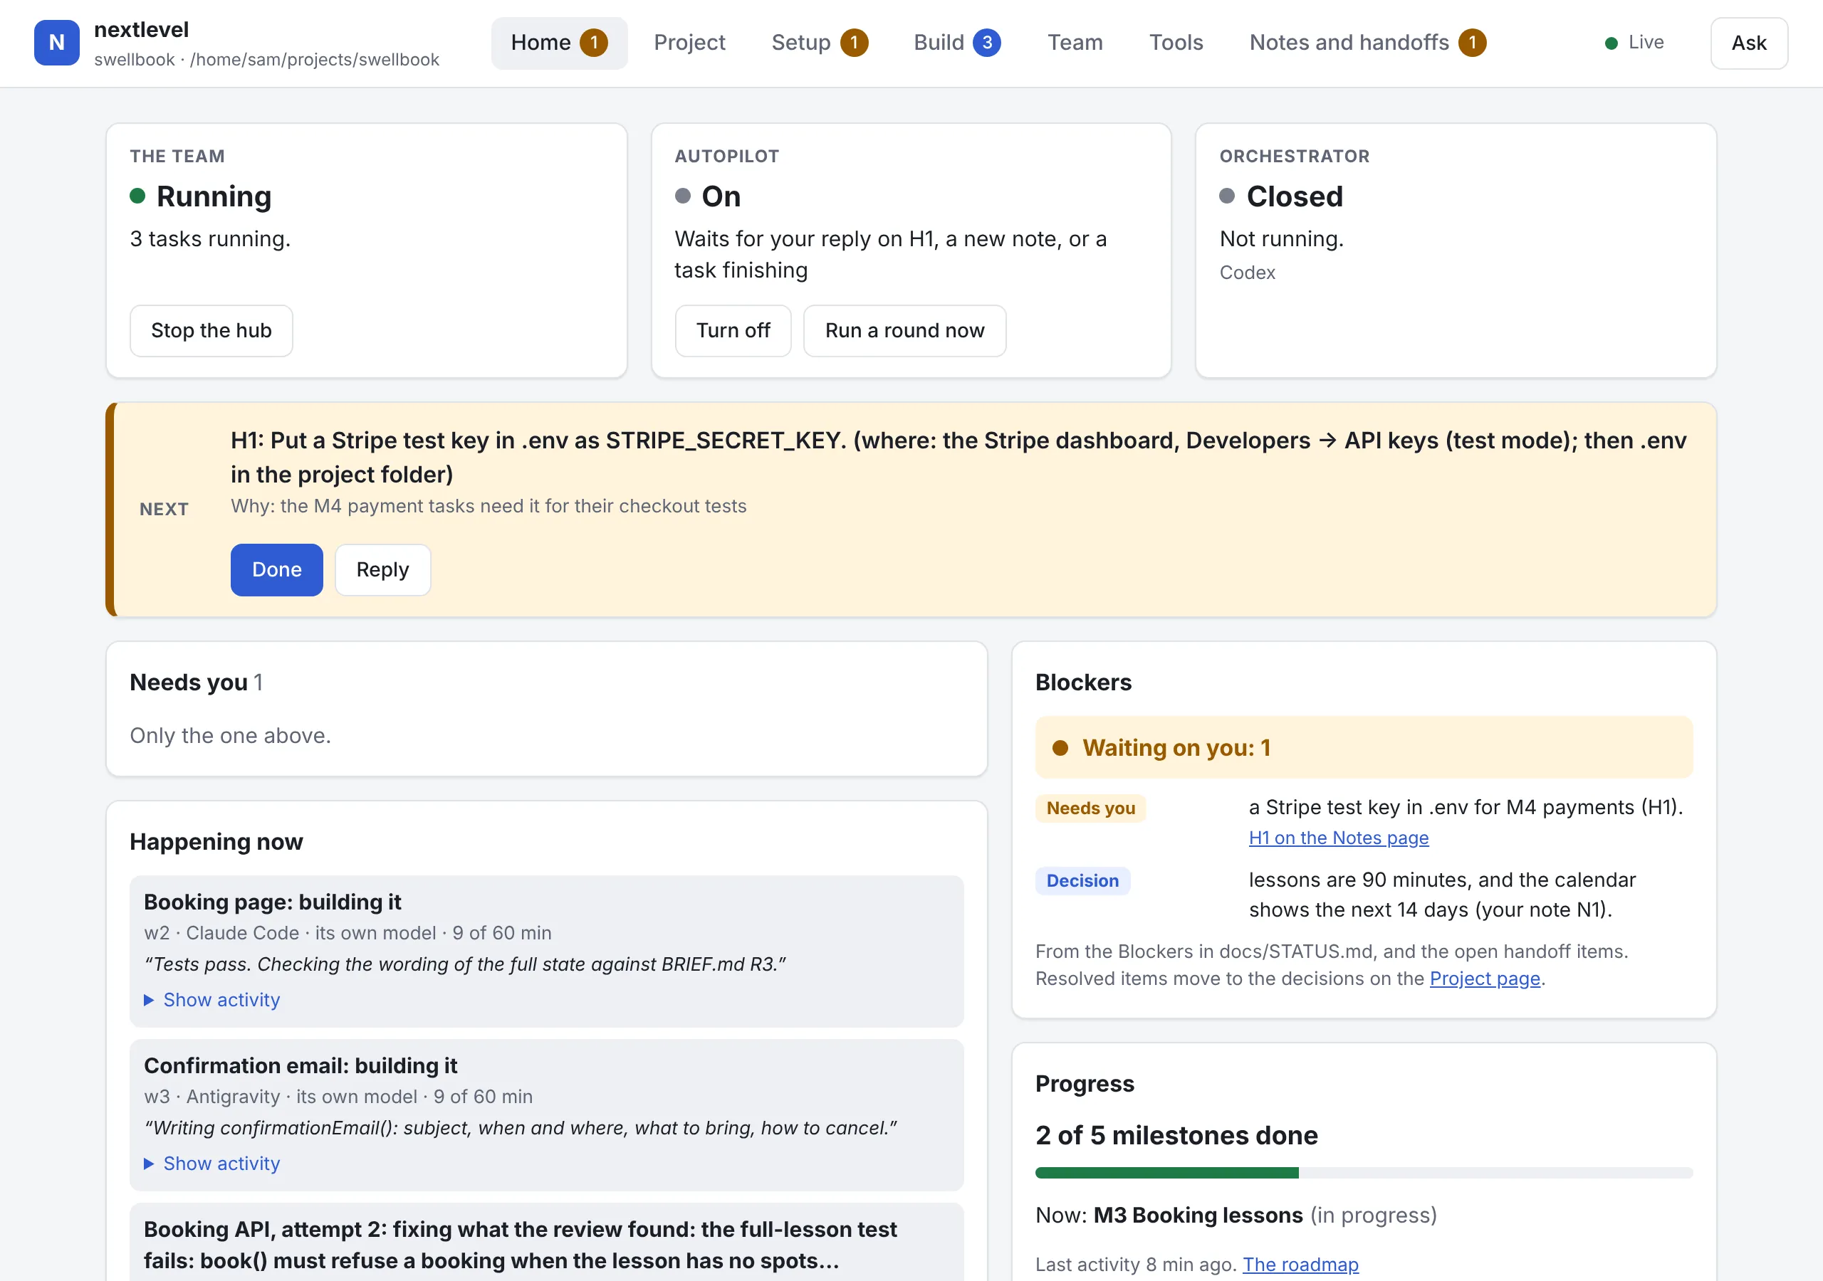Screen dimensions: 1823x1281
Task: Click the green Live status indicator
Action: pyautogui.click(x=1634, y=43)
